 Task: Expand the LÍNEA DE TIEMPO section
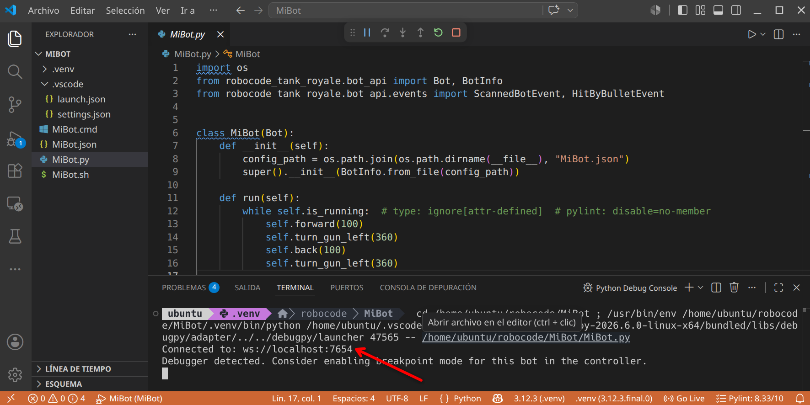(x=90, y=369)
